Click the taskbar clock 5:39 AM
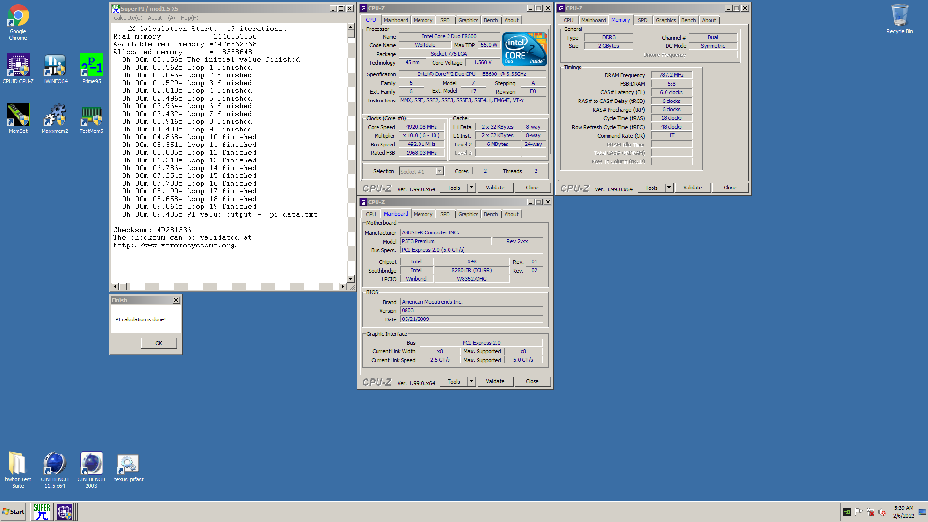Viewport: 928px width, 522px height. (x=903, y=508)
